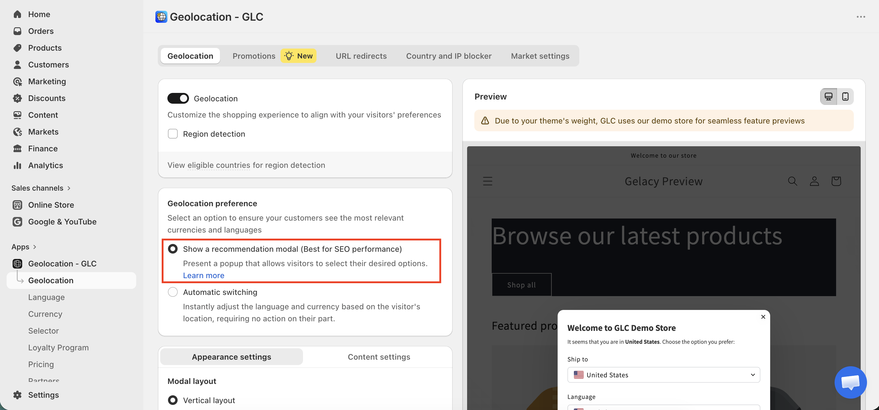Click the Browse our latest products heading
The image size is (879, 410).
point(637,236)
